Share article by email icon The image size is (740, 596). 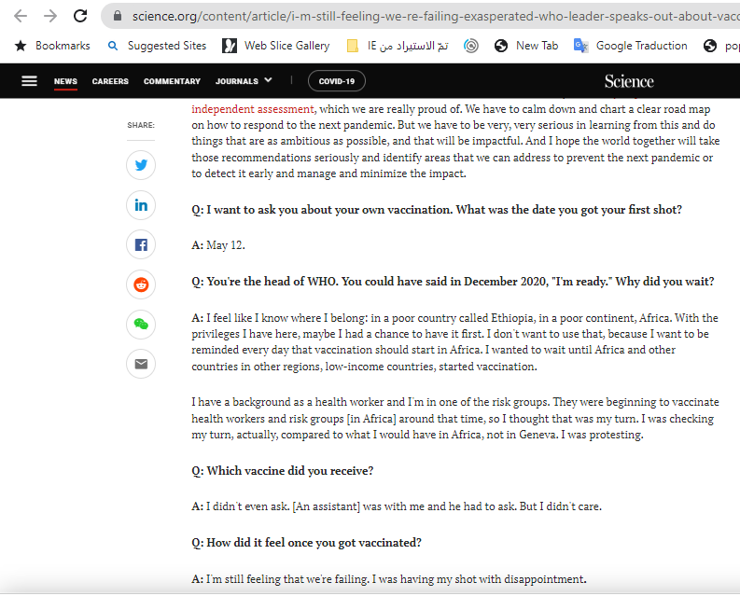pyautogui.click(x=141, y=364)
